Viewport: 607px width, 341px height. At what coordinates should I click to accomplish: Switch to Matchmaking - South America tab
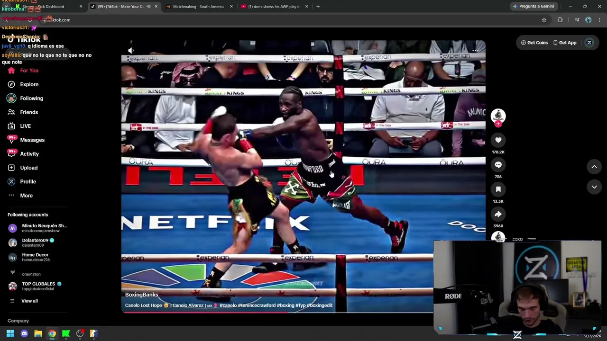coord(198,7)
